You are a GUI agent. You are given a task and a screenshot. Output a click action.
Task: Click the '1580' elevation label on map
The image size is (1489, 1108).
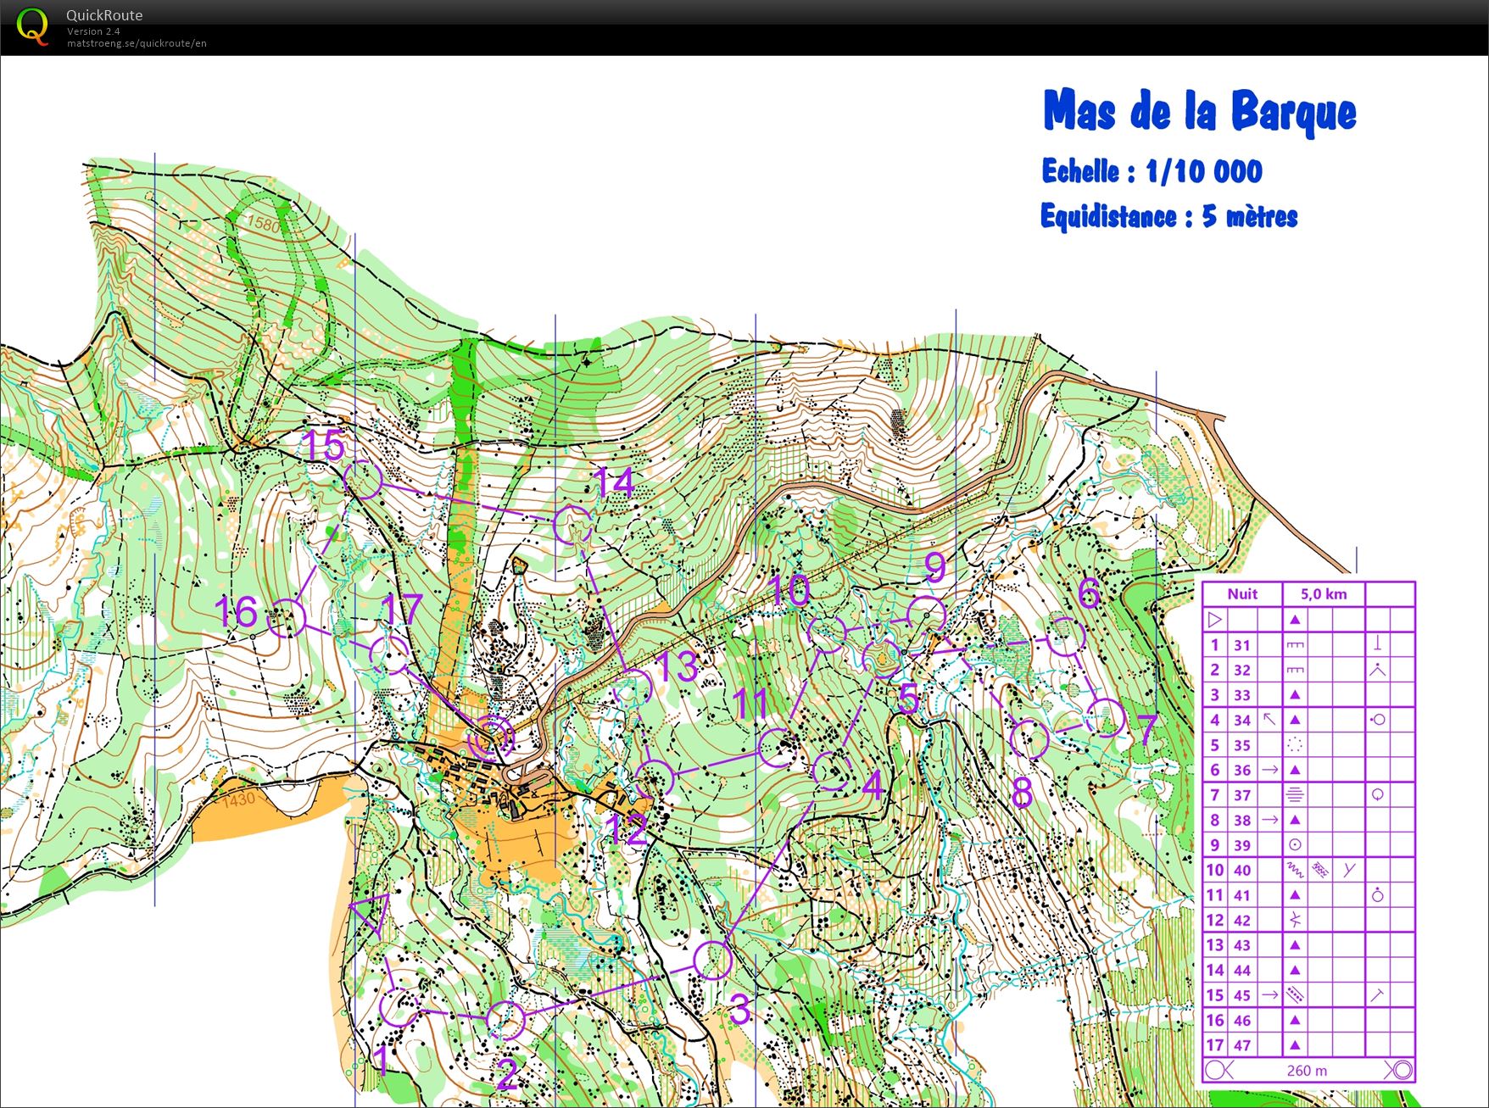(263, 225)
